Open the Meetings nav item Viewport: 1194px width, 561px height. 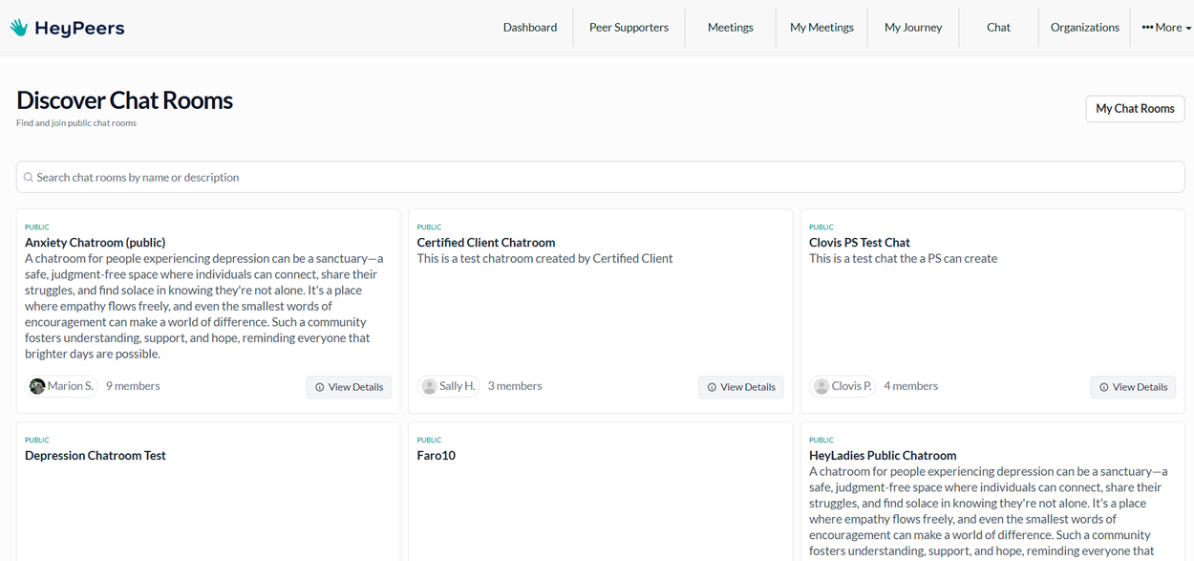[731, 28]
